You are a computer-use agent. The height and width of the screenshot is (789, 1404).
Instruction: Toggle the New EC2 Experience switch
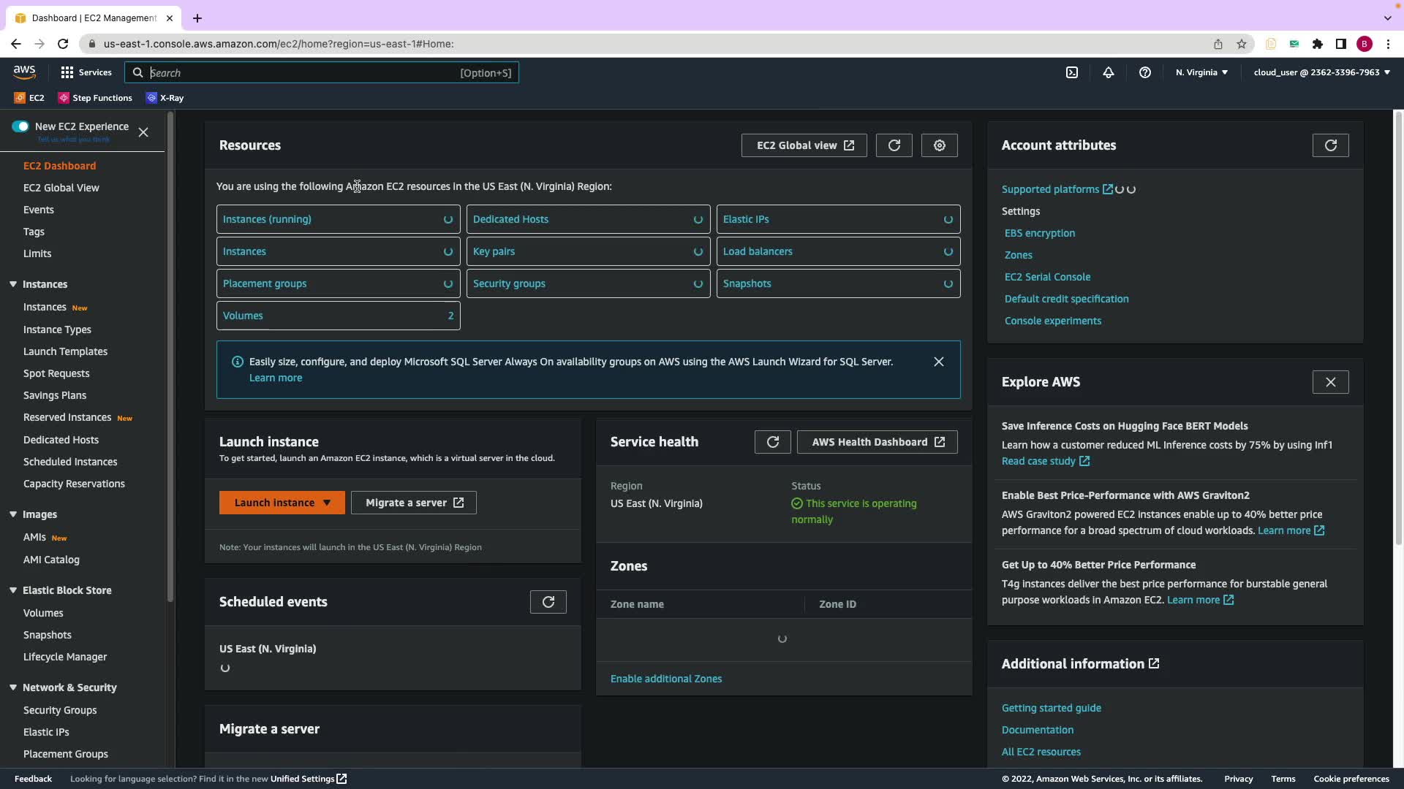click(20, 126)
